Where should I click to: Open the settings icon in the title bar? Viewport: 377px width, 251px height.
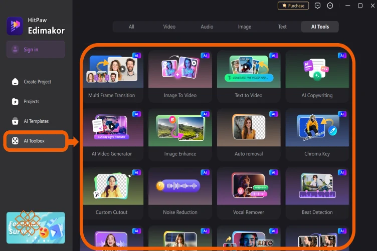pyautogui.click(x=330, y=6)
